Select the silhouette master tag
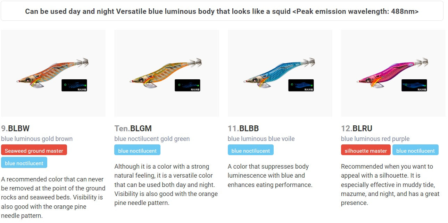The width and height of the screenshot is (448, 223). click(366, 151)
